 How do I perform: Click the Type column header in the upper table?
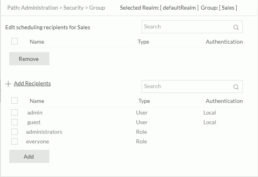(143, 42)
